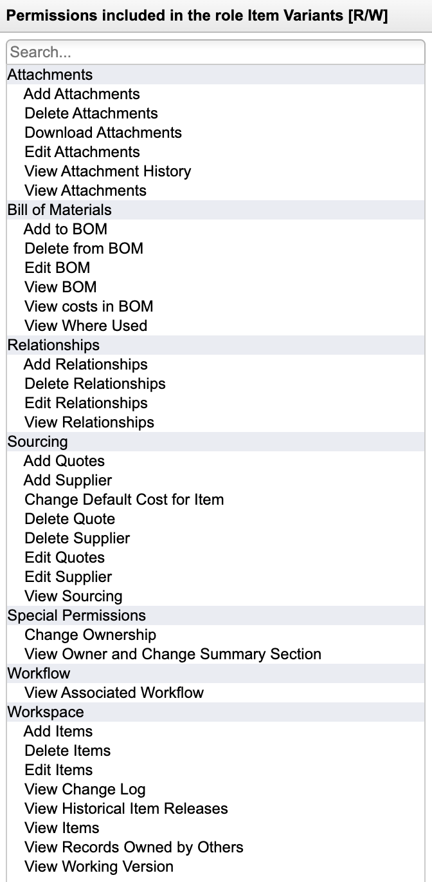The height and width of the screenshot is (882, 432).
Task: Choose Change Ownership permission
Action: 90,635
